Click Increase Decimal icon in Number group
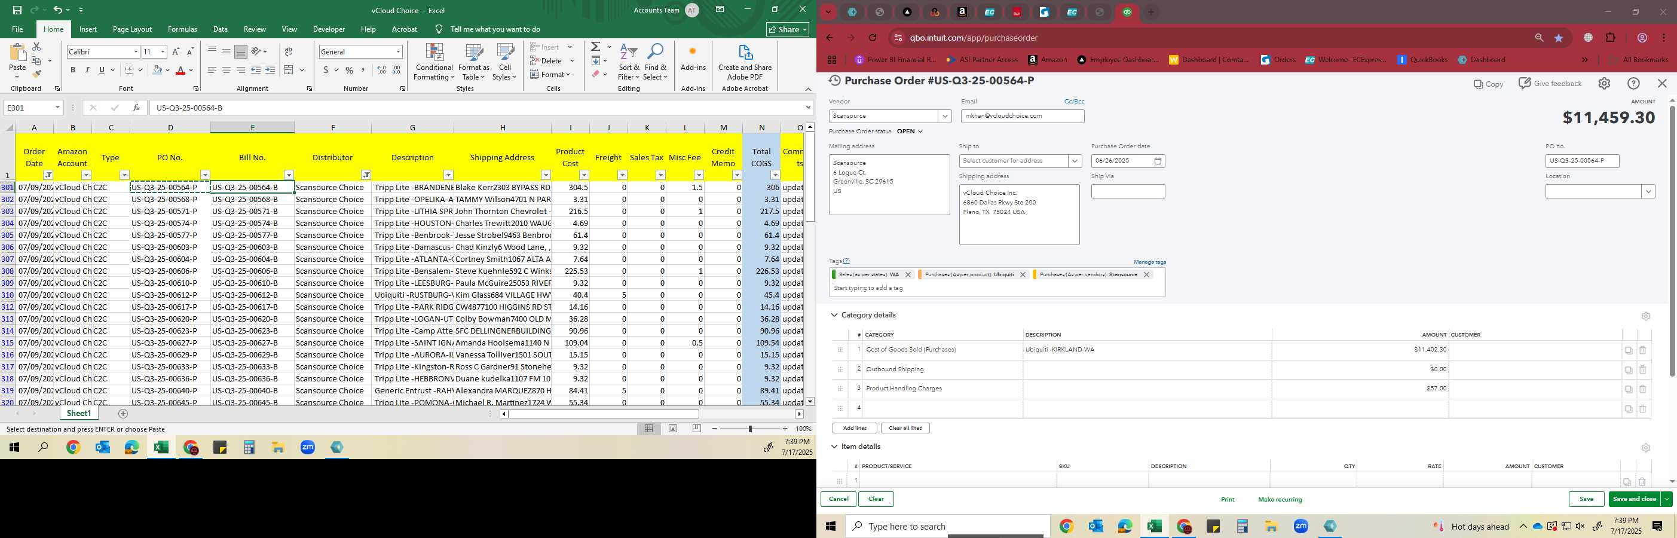This screenshot has width=1677, height=538. pyautogui.click(x=381, y=70)
